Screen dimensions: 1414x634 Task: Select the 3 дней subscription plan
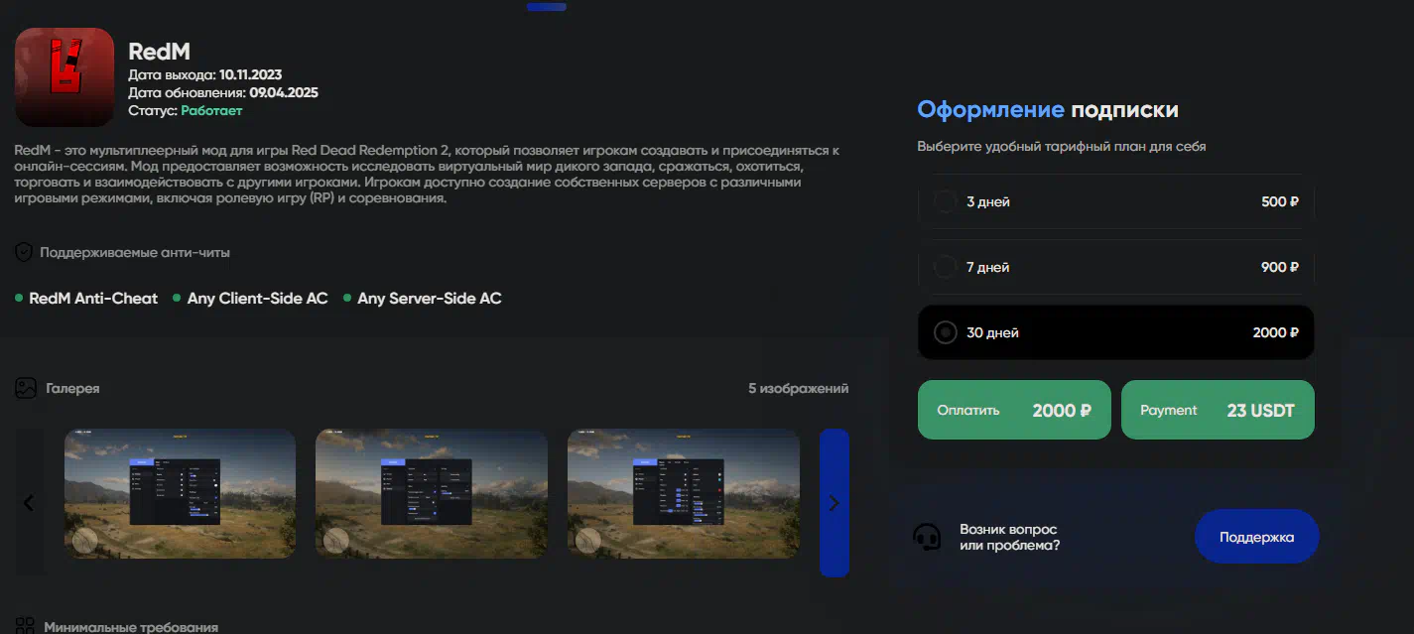pyautogui.click(x=1116, y=201)
